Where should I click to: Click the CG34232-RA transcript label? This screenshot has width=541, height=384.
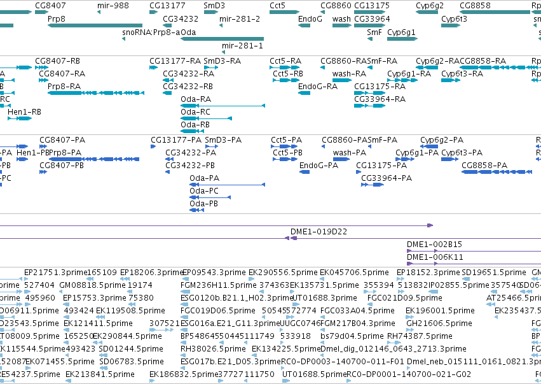(x=188, y=73)
